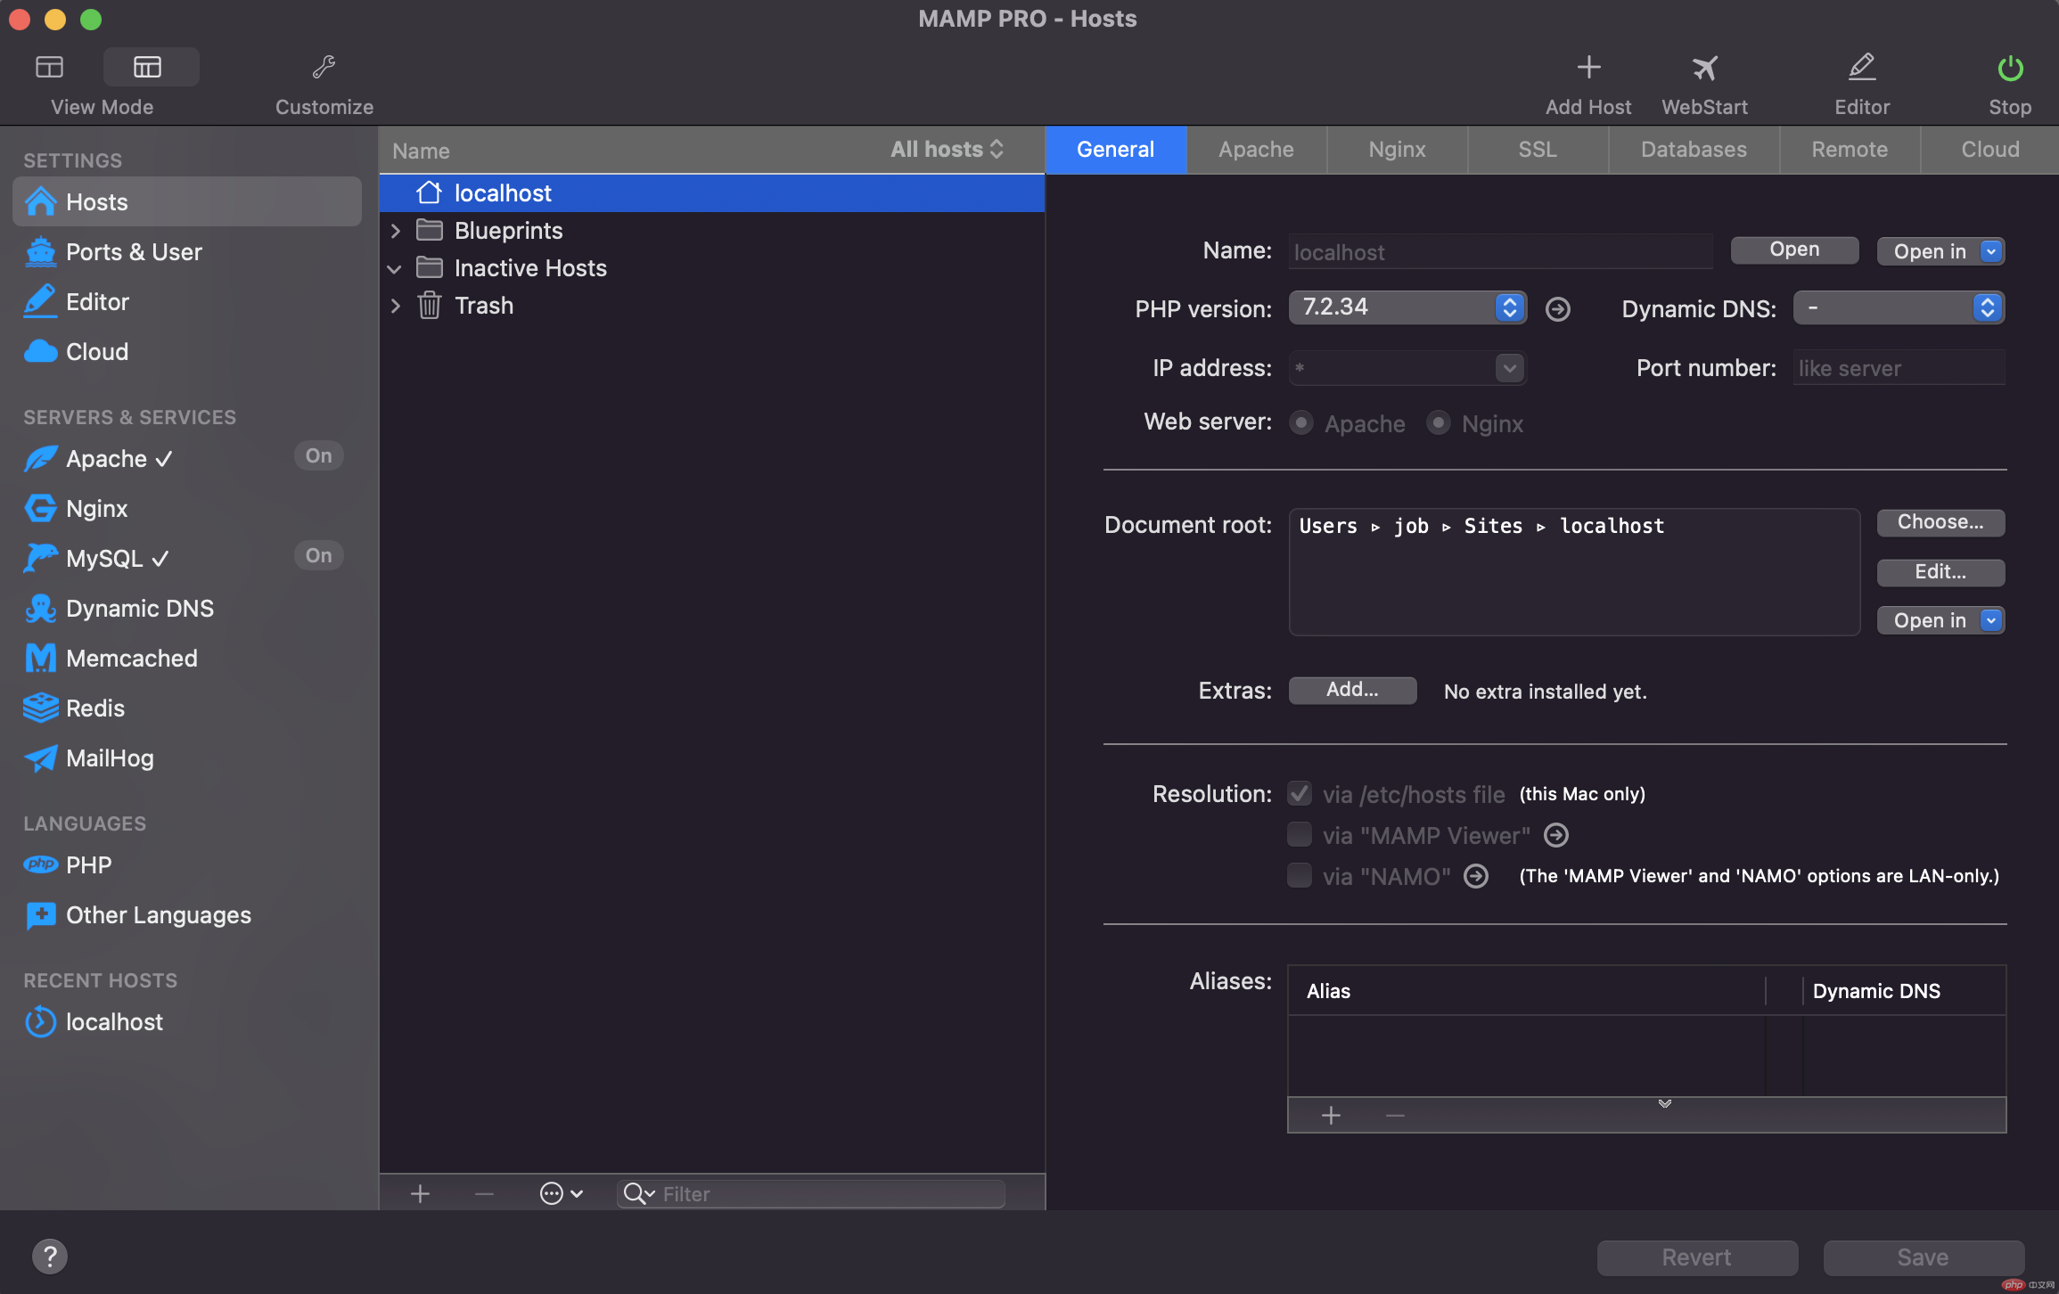Open Ports & User settings

pos(187,252)
